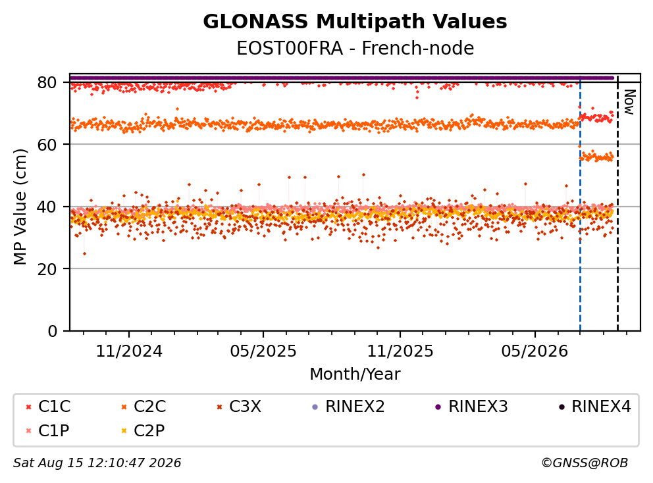This screenshot has height=483, width=653.
Task: Click the C1C red legend marker
Action: (x=28, y=407)
